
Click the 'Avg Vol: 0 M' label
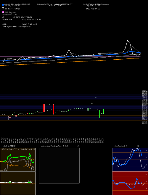click(93, 5)
